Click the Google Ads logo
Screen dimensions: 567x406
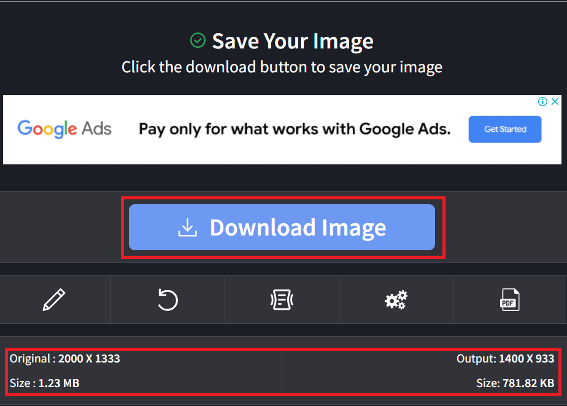pyautogui.click(x=64, y=129)
